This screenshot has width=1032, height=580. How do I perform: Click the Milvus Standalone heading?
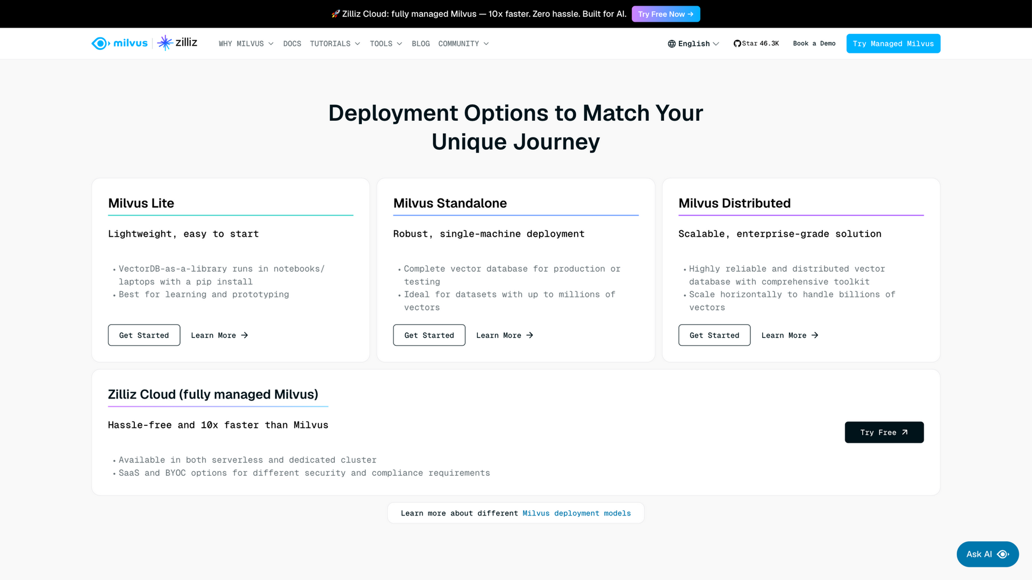450,204
